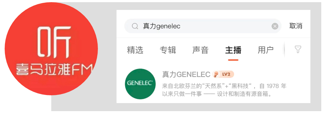Click the 喜马拉雅FM text on logo
Viewport: 325px width, 113px height.
tap(54, 70)
